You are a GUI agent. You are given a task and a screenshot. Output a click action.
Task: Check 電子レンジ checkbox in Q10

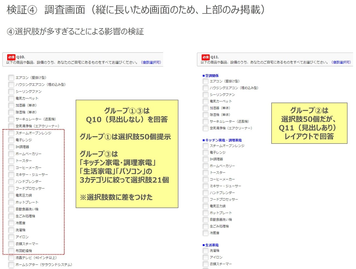pyautogui.click(x=11, y=140)
